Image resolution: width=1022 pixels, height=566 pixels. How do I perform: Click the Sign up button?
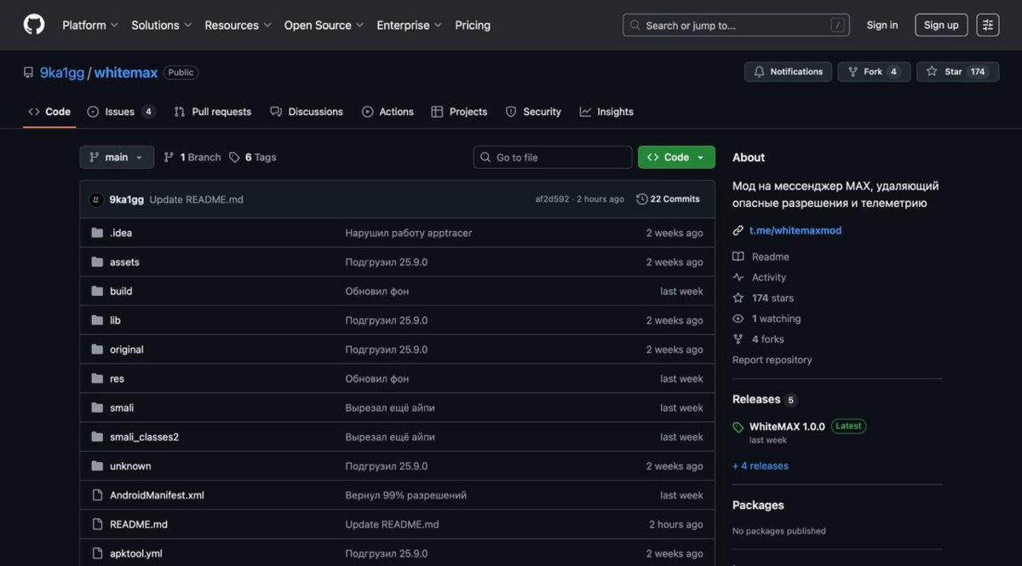941,25
